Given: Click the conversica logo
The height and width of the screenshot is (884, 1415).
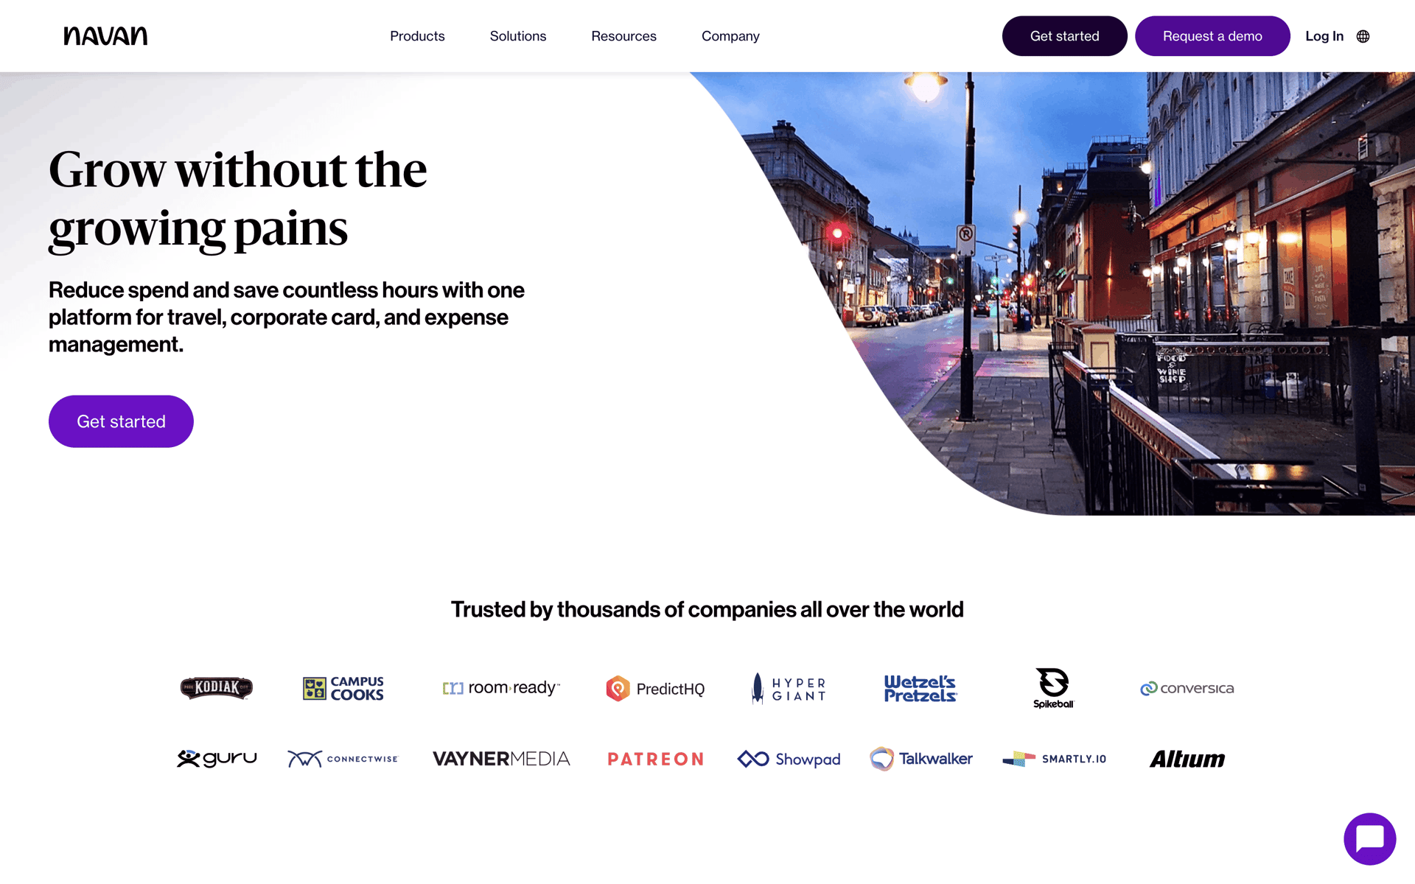Looking at the screenshot, I should tap(1187, 688).
